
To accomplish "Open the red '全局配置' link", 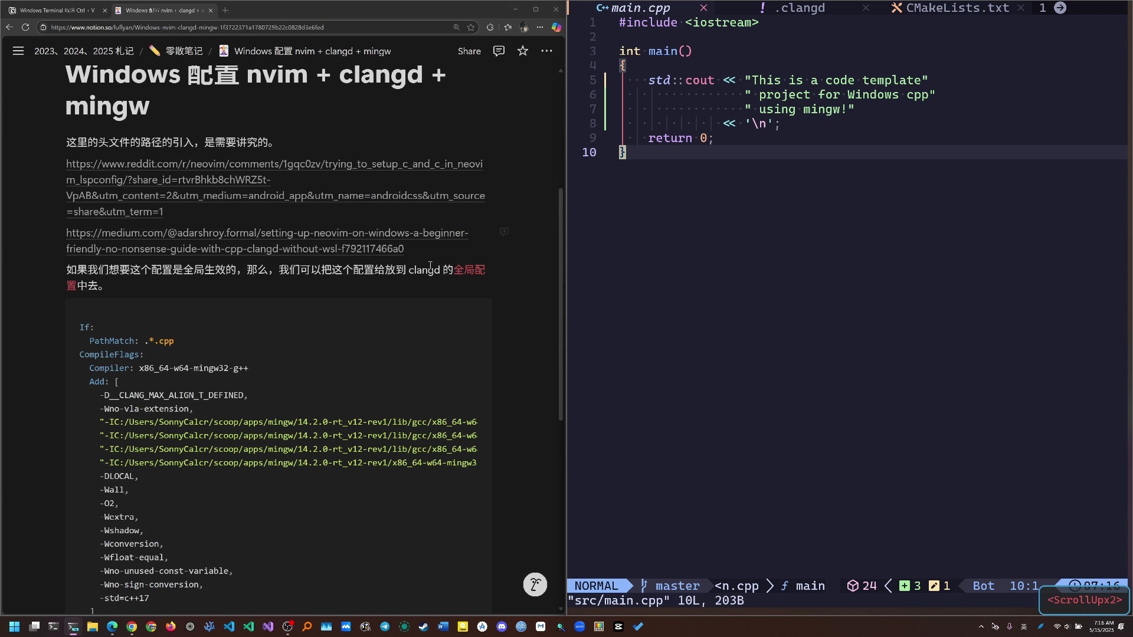I will pyautogui.click(x=470, y=270).
